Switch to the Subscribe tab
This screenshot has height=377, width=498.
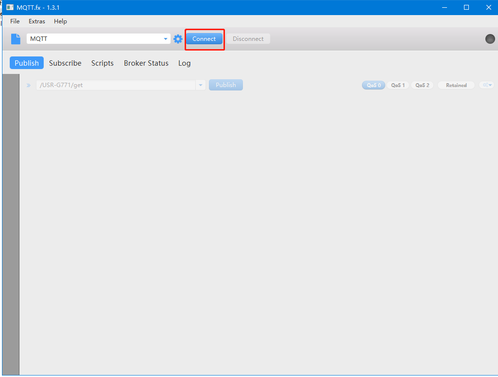point(65,63)
